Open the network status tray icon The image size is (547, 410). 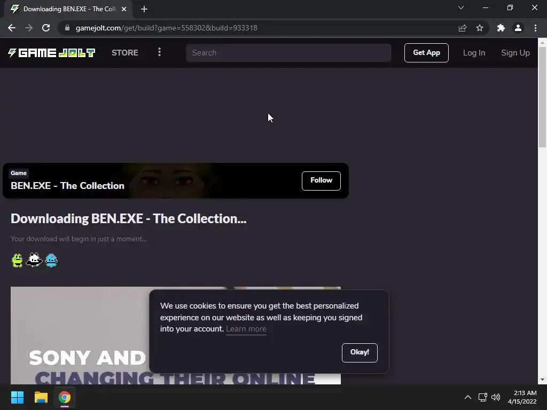pyautogui.click(x=482, y=397)
